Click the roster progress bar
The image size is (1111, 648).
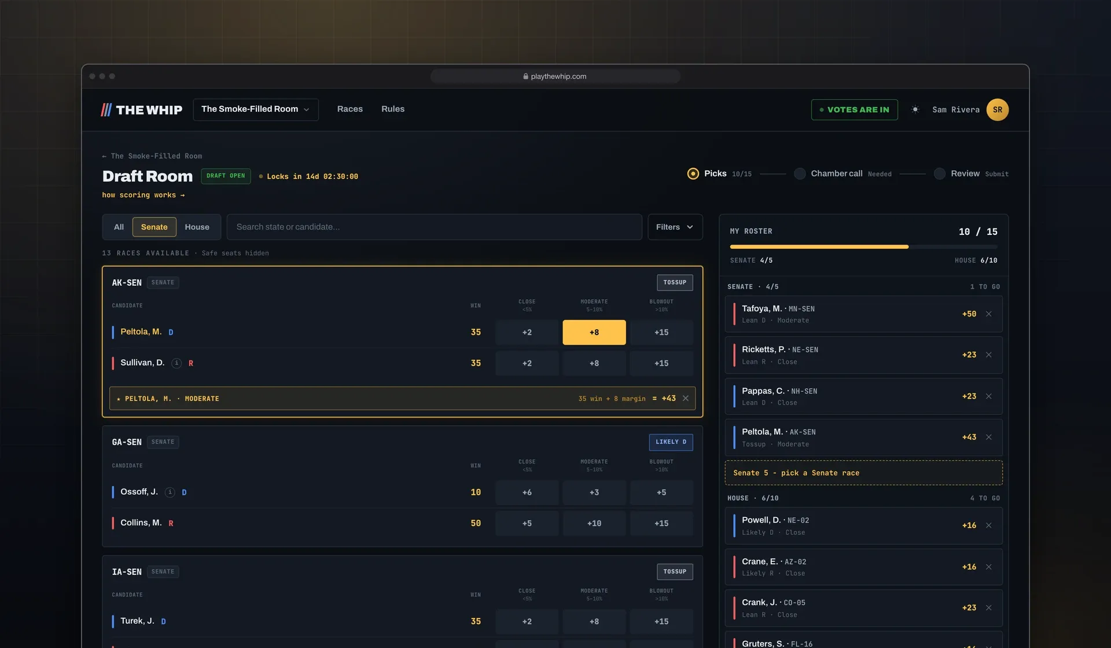tap(863, 246)
